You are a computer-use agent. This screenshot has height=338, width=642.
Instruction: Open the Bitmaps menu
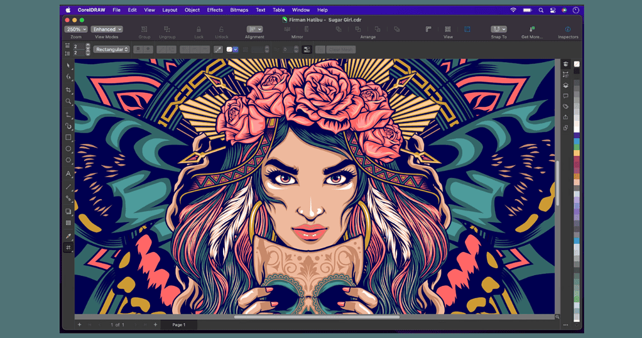point(239,10)
